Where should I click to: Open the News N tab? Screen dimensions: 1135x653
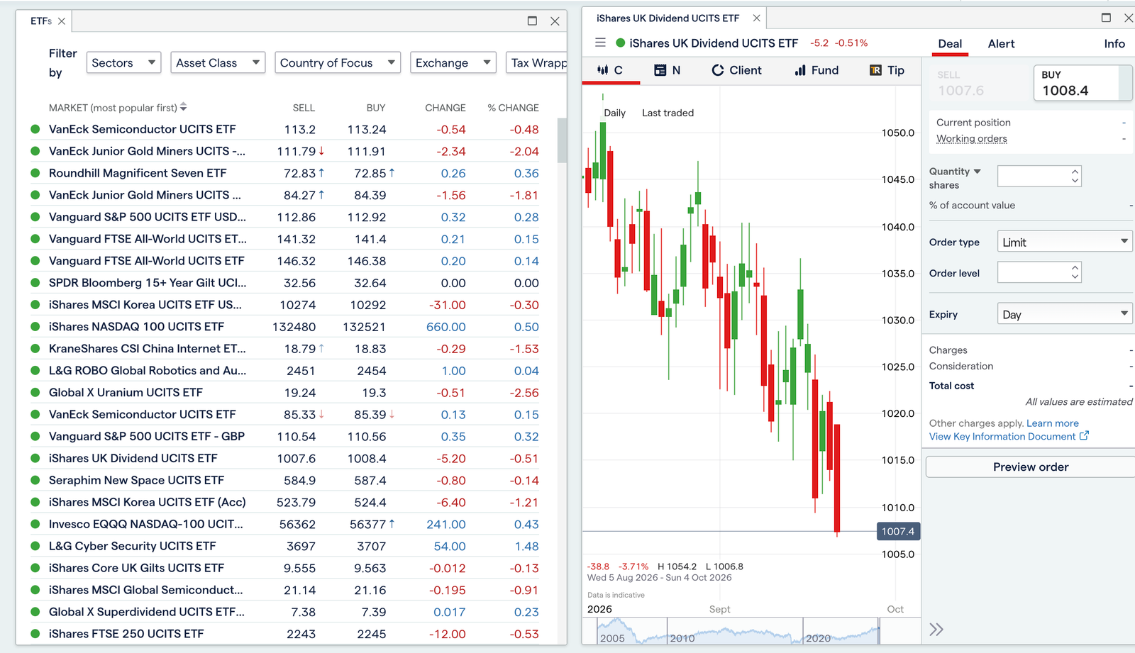667,70
